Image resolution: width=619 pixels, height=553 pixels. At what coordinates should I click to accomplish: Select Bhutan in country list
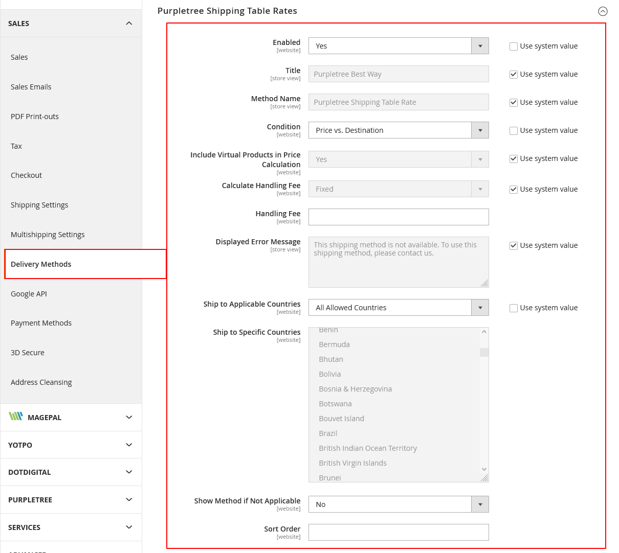(331, 359)
